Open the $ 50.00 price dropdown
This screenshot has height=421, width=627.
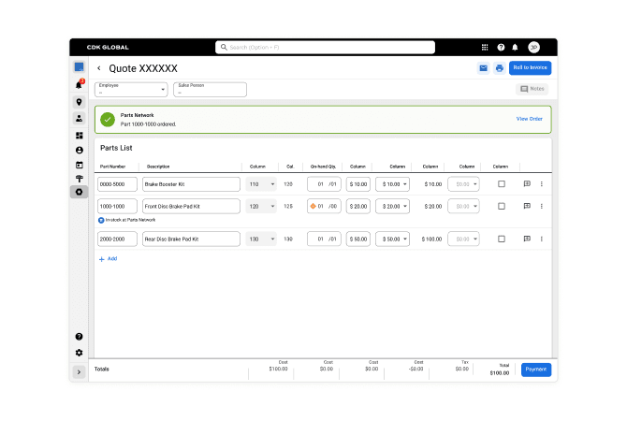point(393,240)
